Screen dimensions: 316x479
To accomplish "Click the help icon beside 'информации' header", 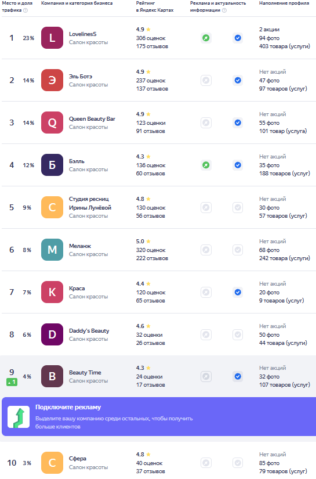I will pyautogui.click(x=224, y=10).
